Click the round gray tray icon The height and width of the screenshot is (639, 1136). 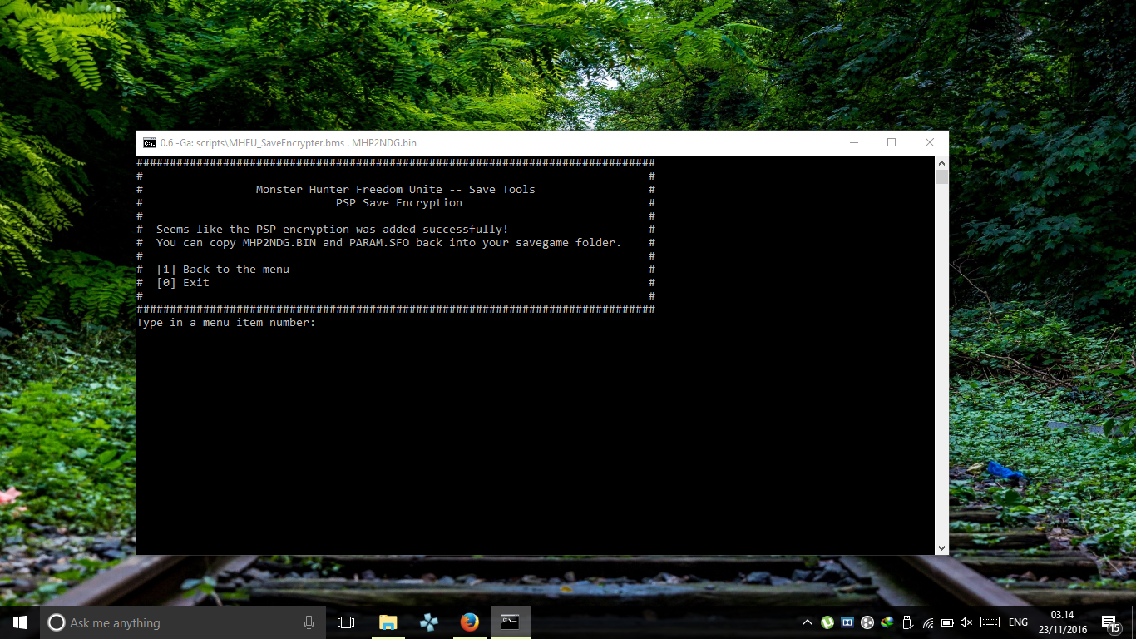(867, 622)
